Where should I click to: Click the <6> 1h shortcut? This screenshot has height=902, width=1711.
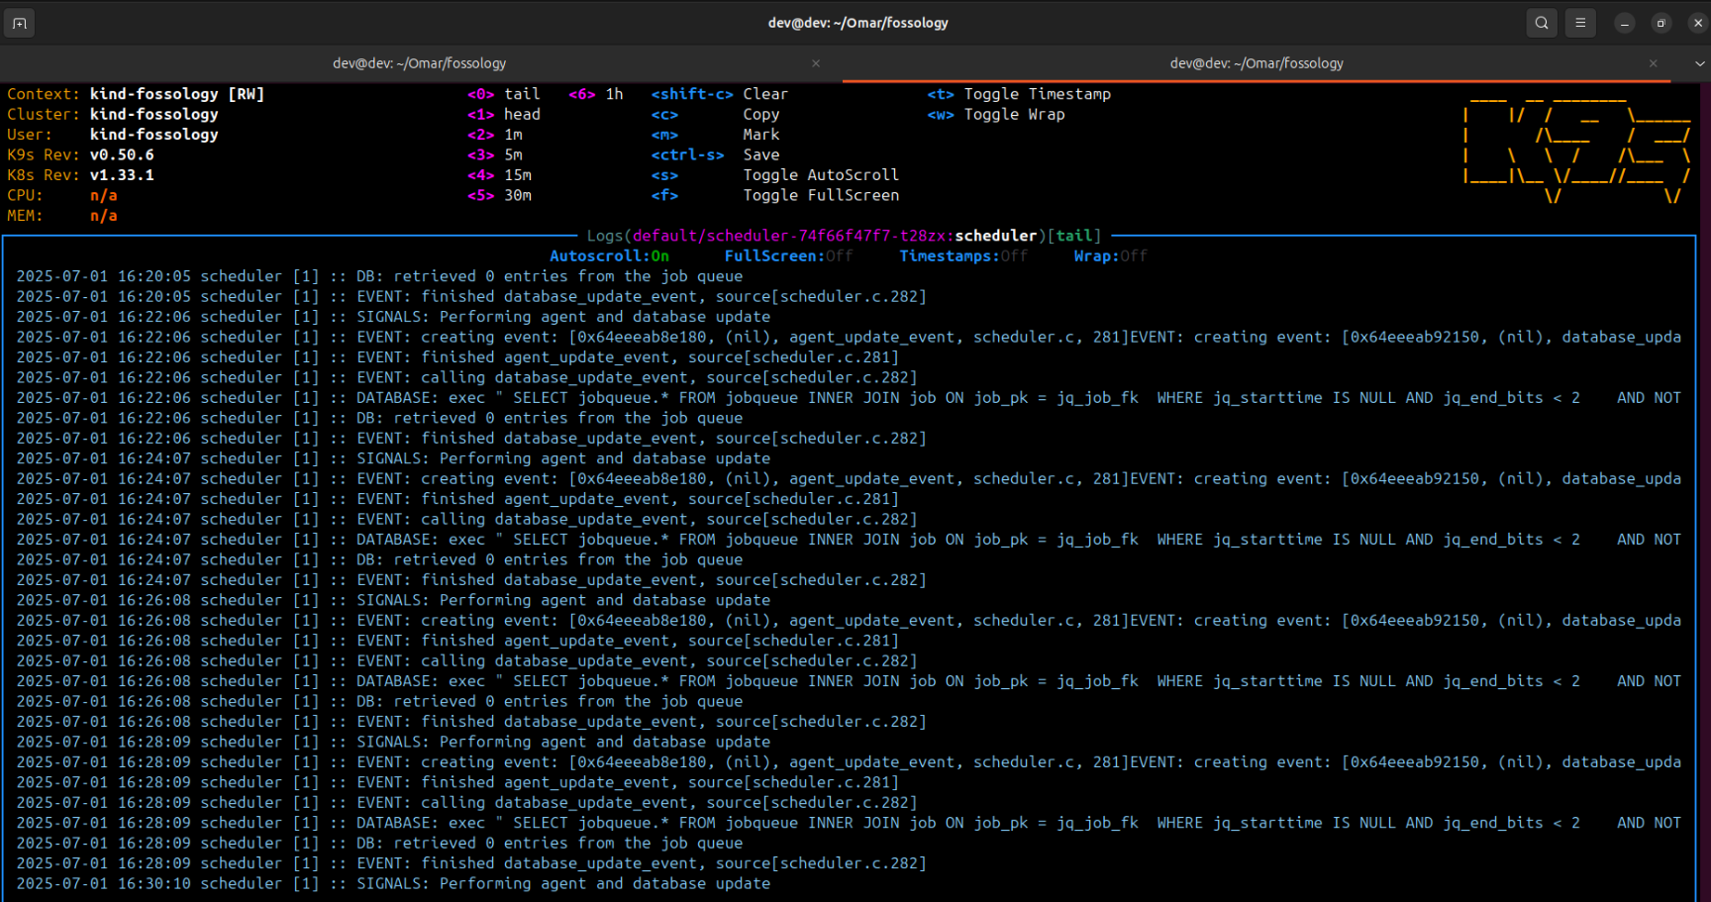pyautogui.click(x=596, y=94)
